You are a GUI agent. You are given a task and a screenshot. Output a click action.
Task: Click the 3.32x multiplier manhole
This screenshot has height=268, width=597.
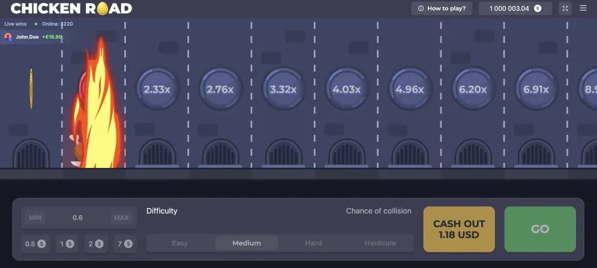coord(283,89)
